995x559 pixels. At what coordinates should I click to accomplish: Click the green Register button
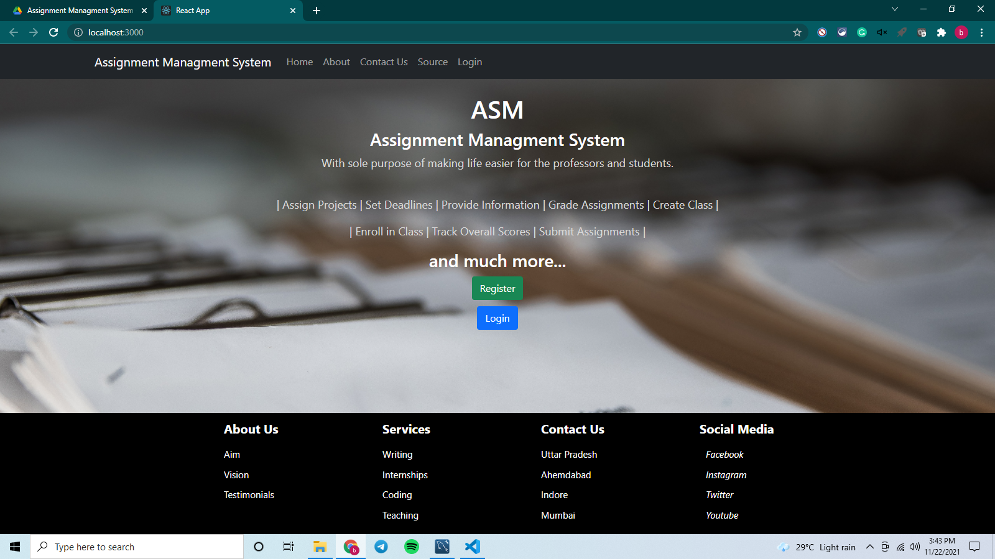497,288
